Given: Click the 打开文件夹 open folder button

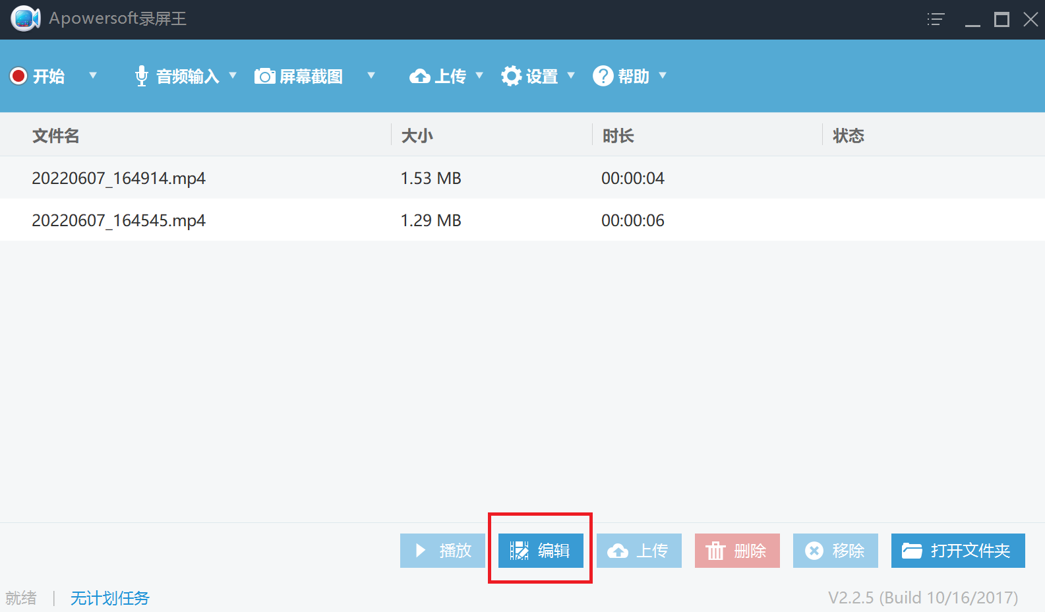Looking at the screenshot, I should click(958, 551).
